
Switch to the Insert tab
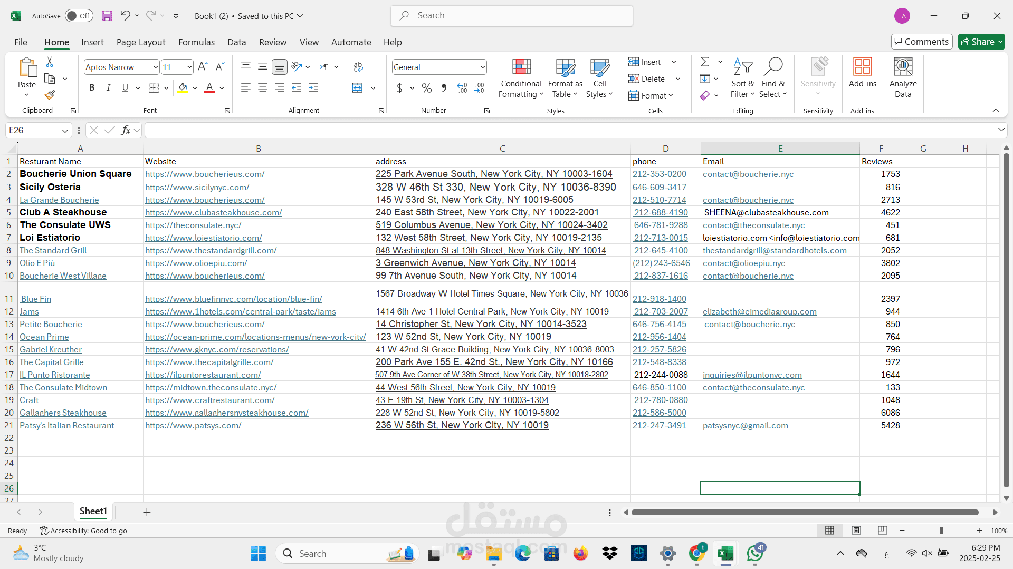[x=92, y=42]
